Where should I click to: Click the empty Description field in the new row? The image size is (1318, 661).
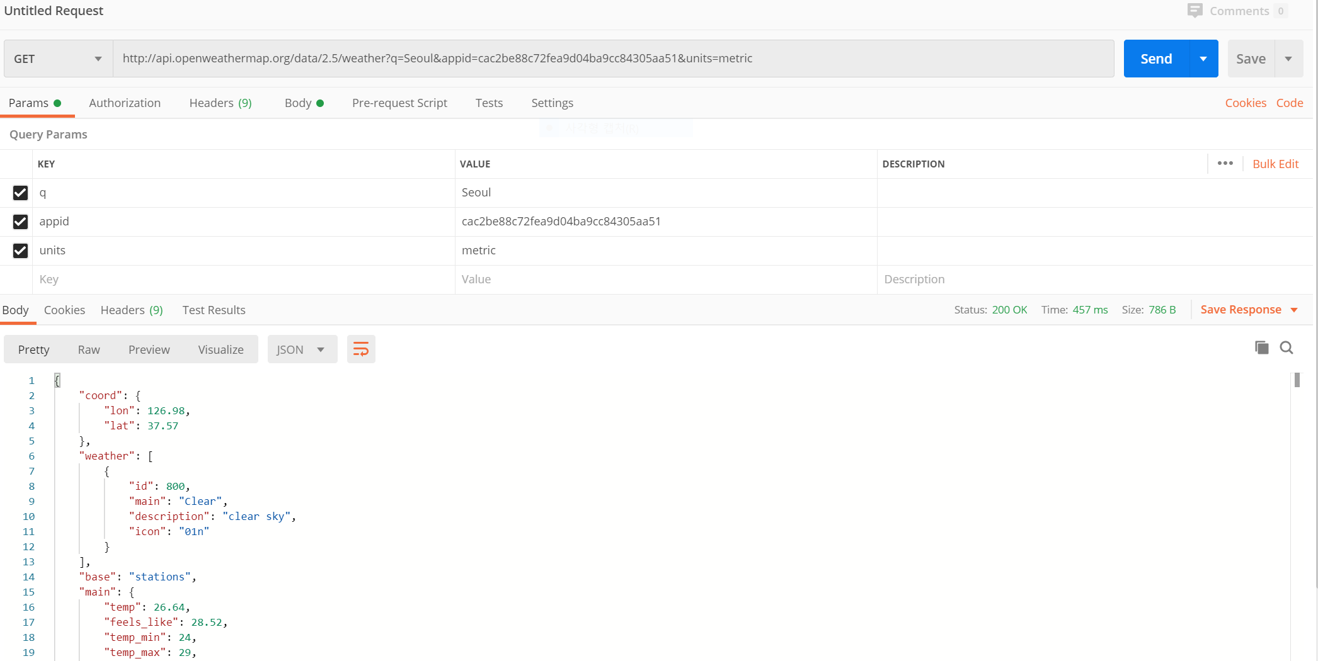click(x=1095, y=280)
